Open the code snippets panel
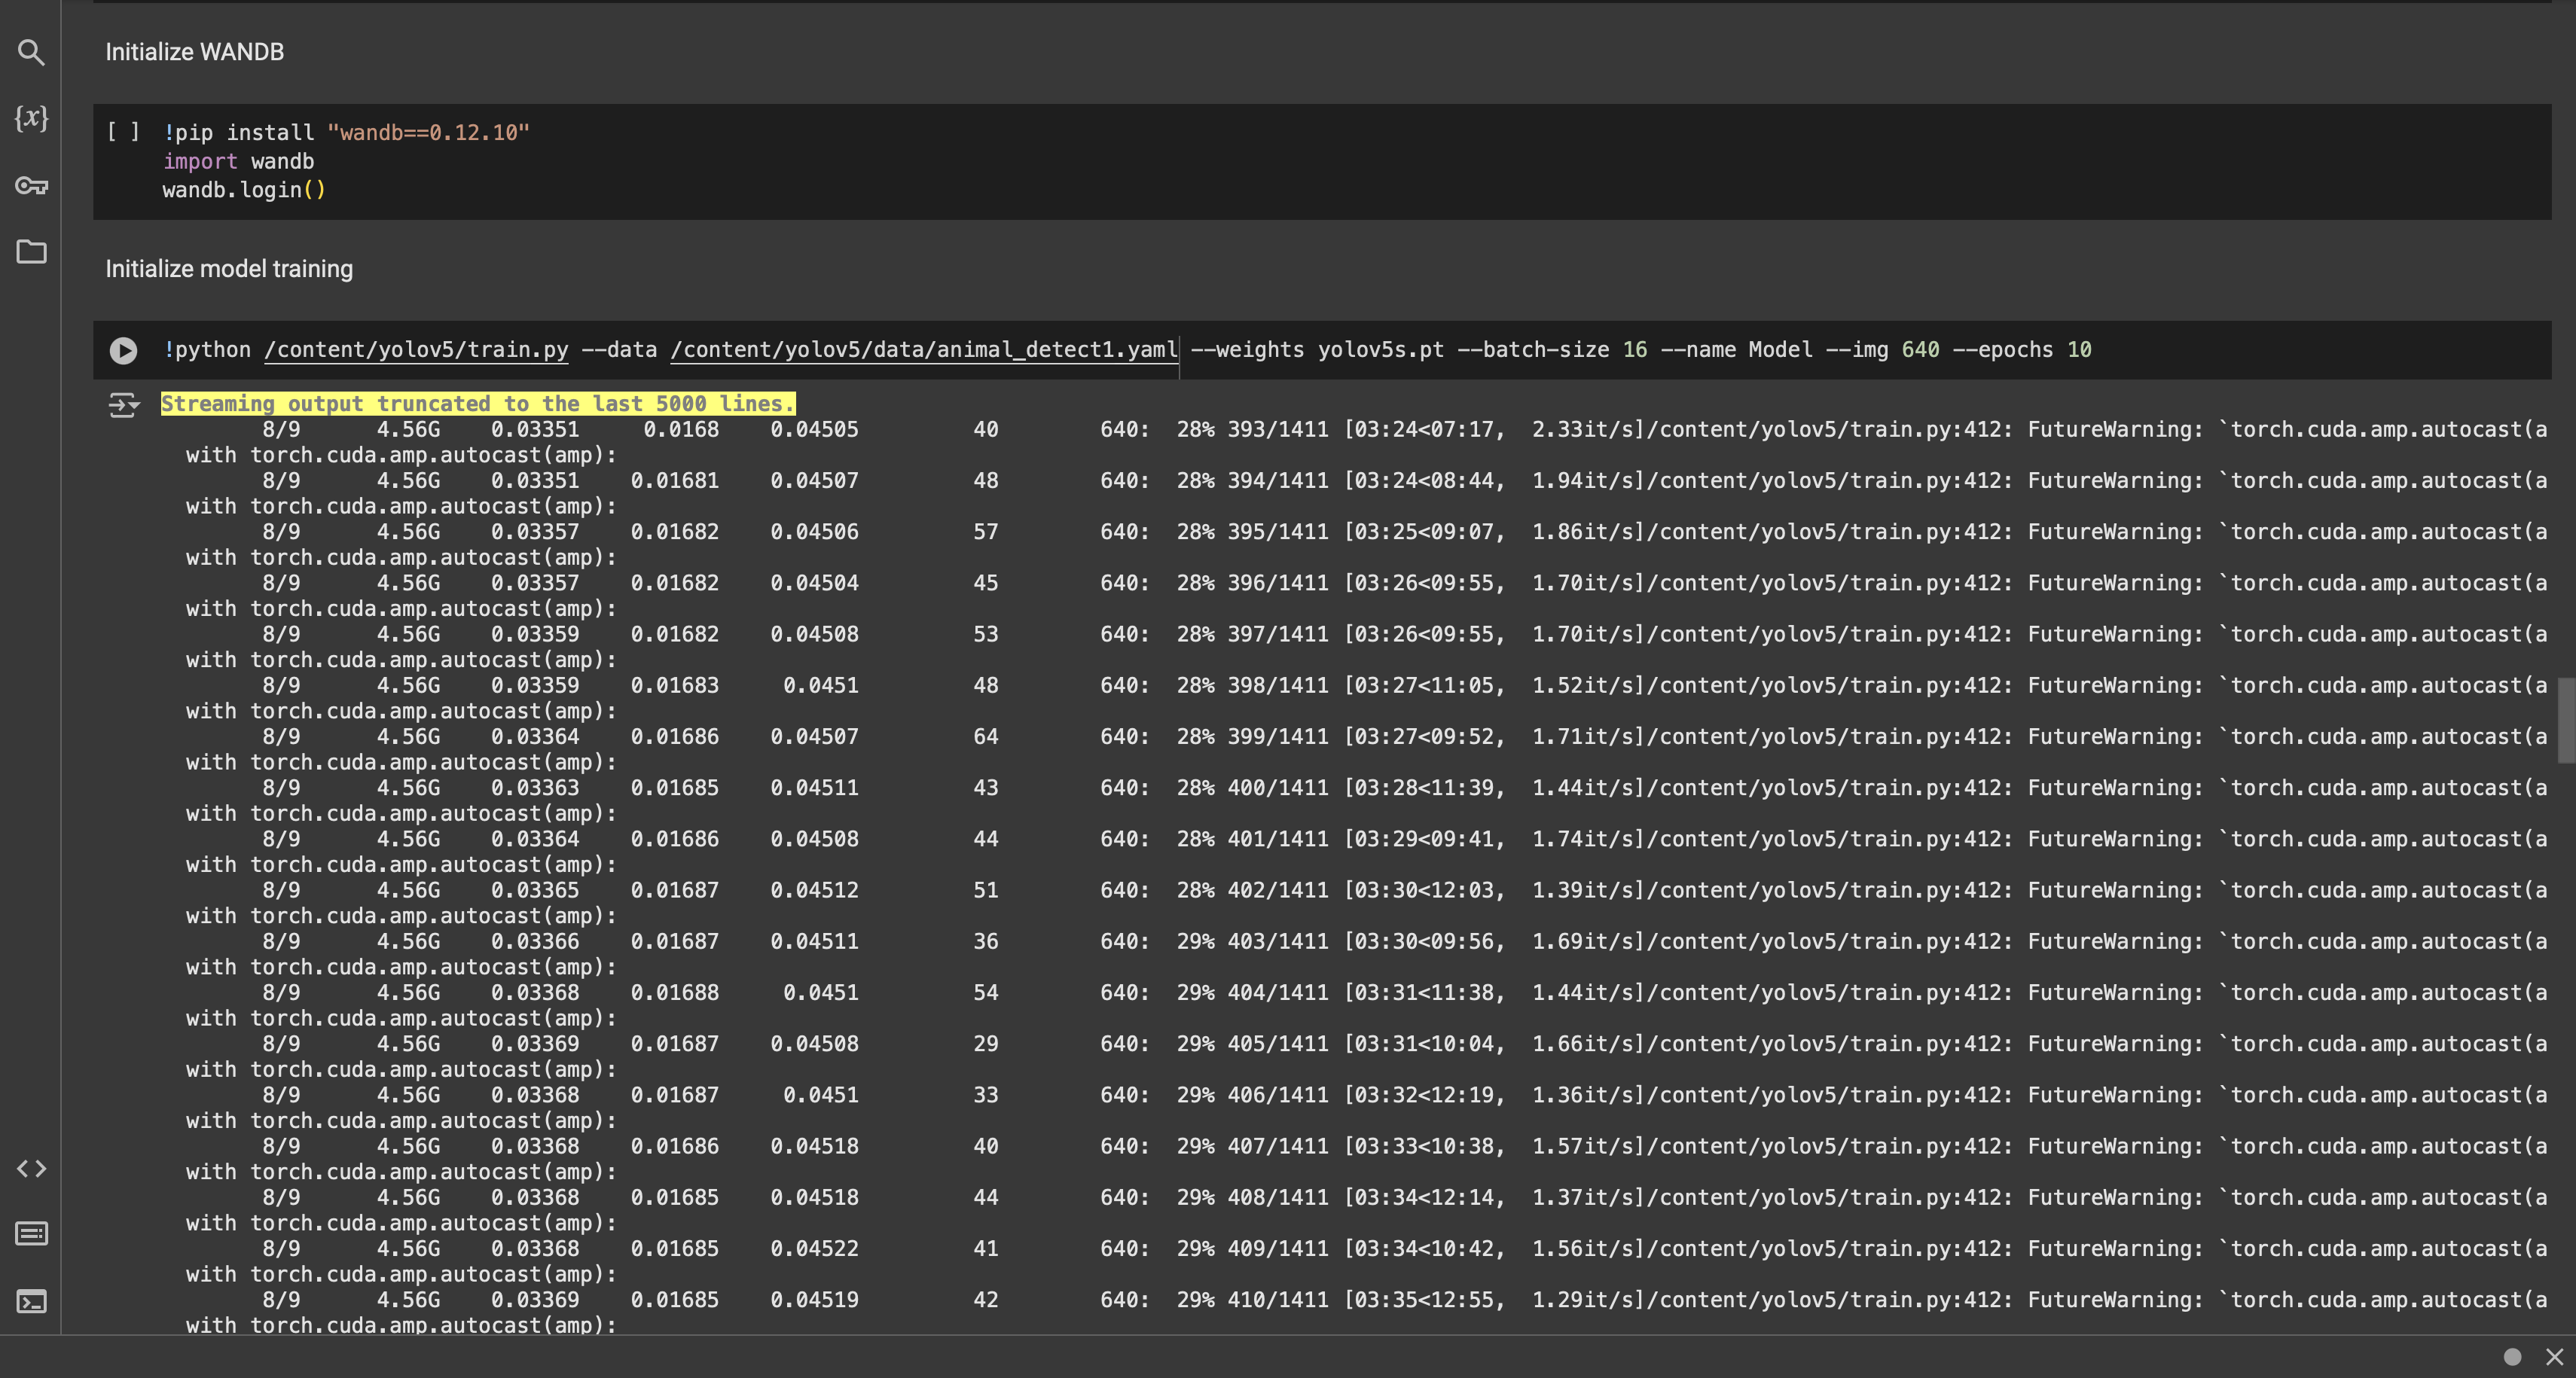The height and width of the screenshot is (1378, 2576). 31,1168
